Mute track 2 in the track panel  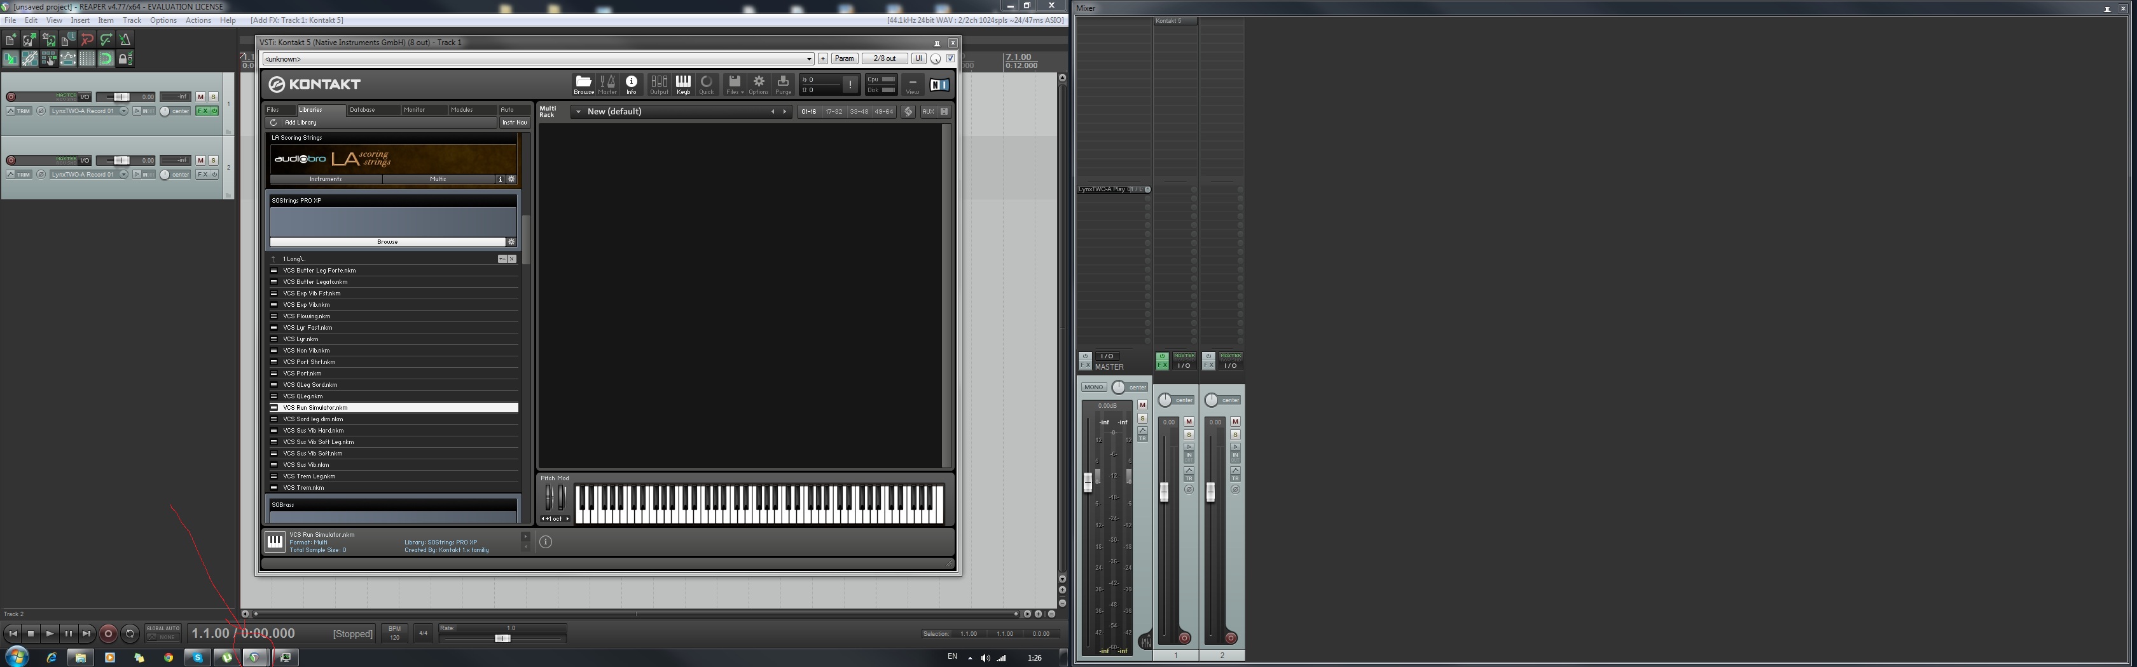point(201,161)
